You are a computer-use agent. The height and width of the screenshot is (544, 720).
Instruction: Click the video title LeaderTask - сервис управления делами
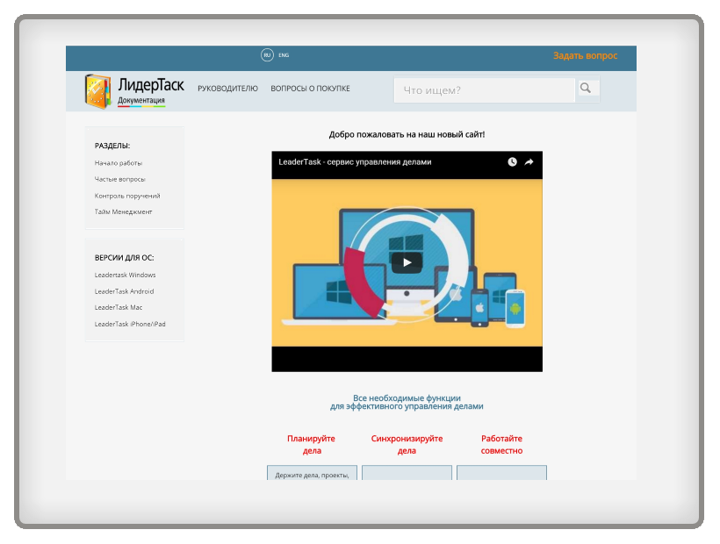tap(355, 162)
